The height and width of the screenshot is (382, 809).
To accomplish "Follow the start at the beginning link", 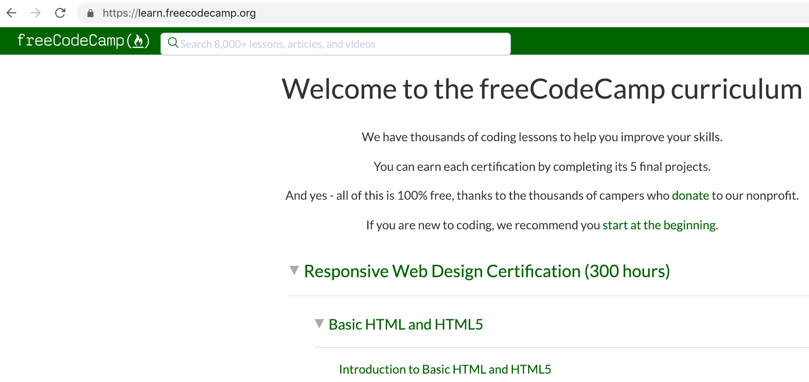I will [659, 225].
